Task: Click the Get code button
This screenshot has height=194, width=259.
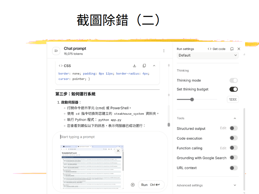Action: (217, 49)
